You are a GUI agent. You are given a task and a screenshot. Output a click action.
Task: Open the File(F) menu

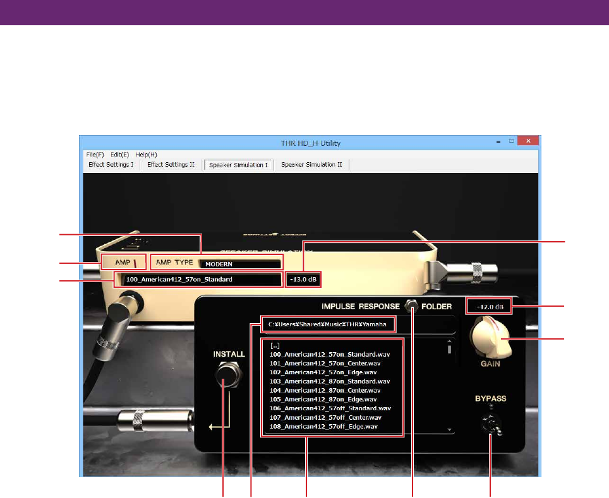95,155
